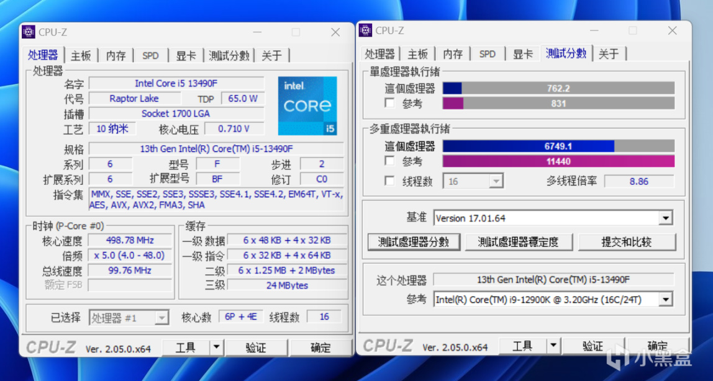Expand 工具 arrow in right window

[x=553, y=346]
